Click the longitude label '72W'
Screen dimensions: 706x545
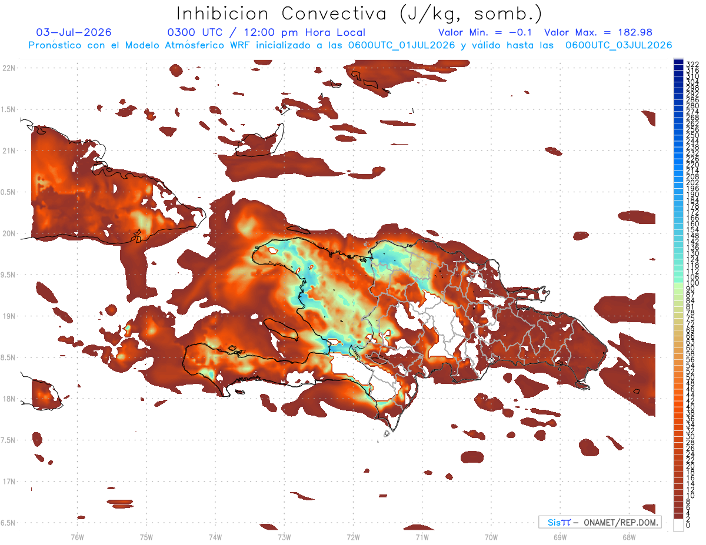coord(353,537)
